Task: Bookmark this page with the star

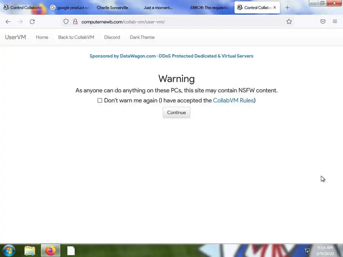Action: (289, 21)
